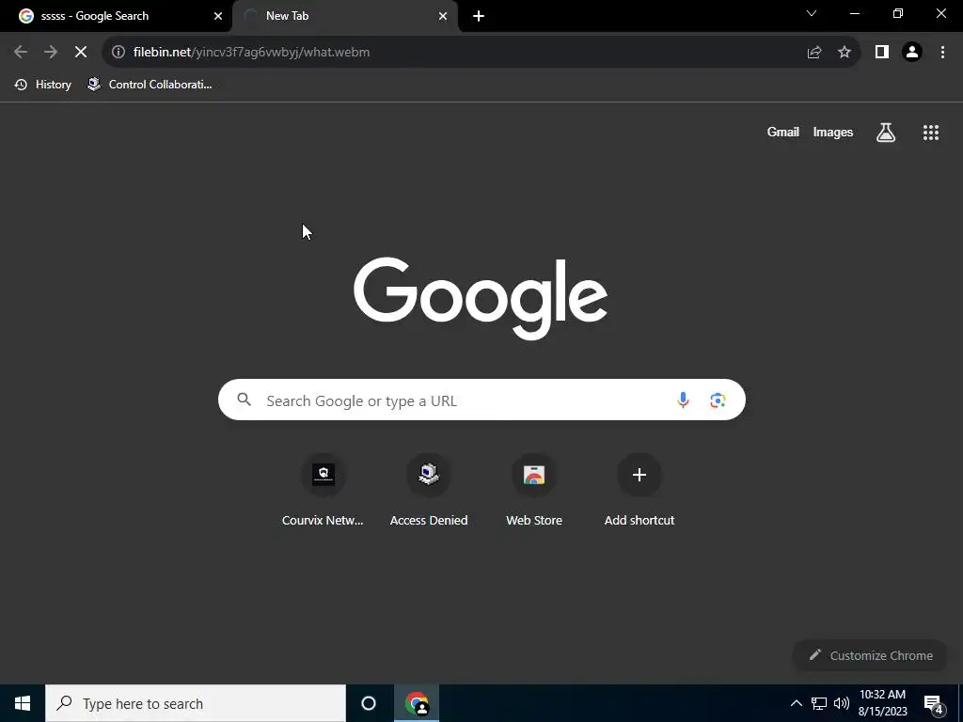Open Access Denied shortcut

429,490
